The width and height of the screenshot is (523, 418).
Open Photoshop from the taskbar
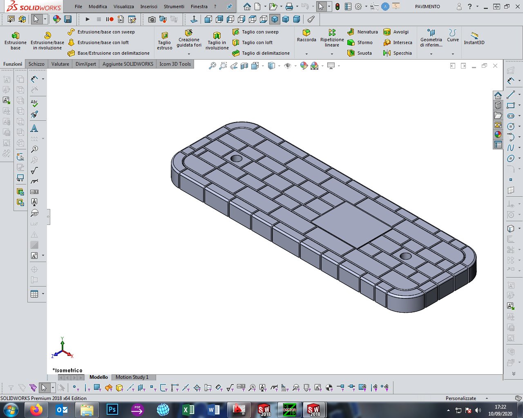point(112,409)
